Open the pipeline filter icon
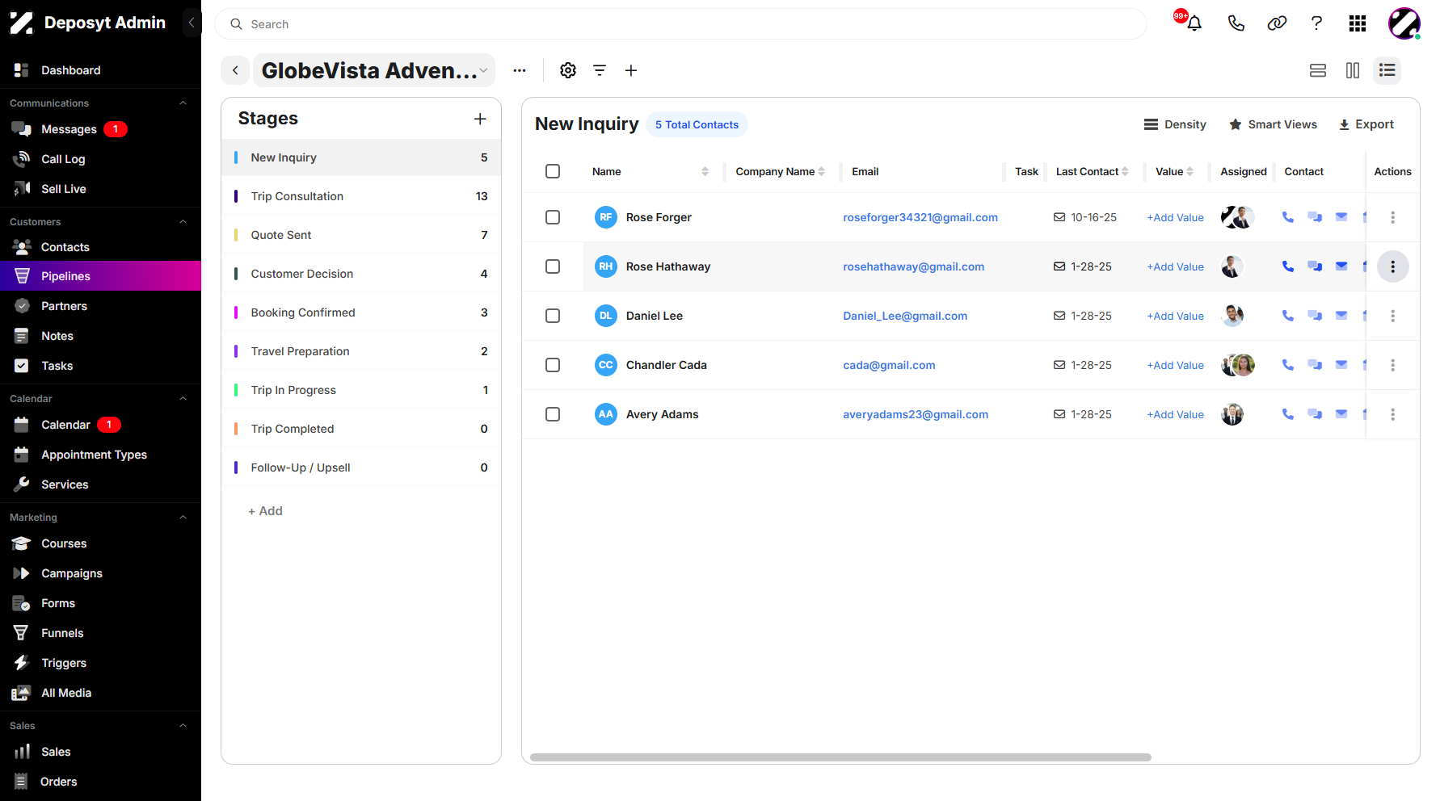 click(x=600, y=70)
